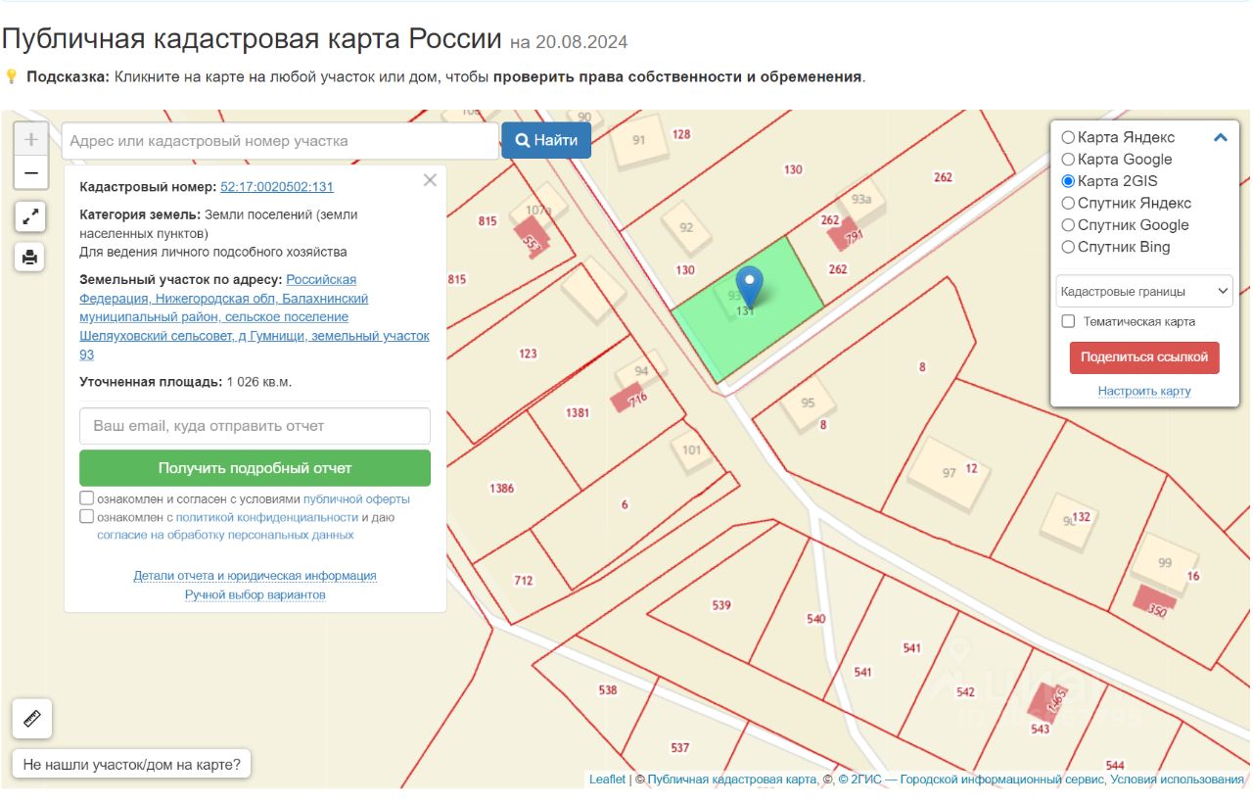
Task: Check the публичной оферты agreement checkbox
Action: (87, 498)
